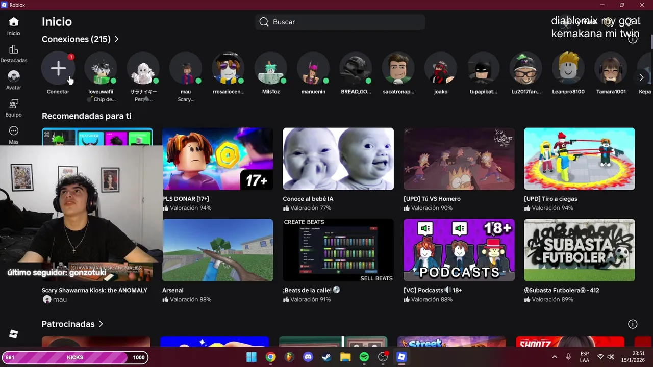Open Subasta Futbolera thumbnail
The width and height of the screenshot is (653, 367).
(x=580, y=250)
